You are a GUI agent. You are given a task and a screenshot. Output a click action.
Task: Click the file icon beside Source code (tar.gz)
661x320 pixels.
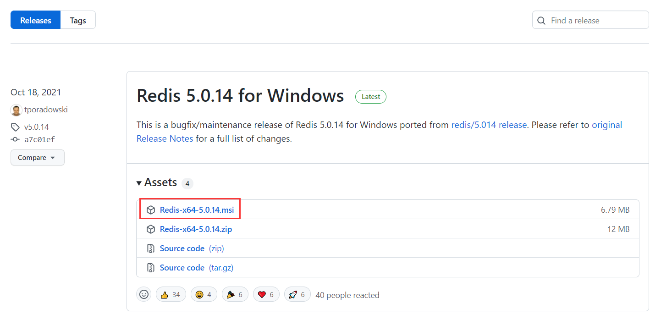pos(151,268)
